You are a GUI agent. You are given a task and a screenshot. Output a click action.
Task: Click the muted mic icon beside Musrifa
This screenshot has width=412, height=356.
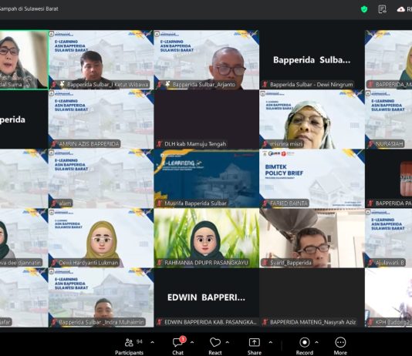160,203
